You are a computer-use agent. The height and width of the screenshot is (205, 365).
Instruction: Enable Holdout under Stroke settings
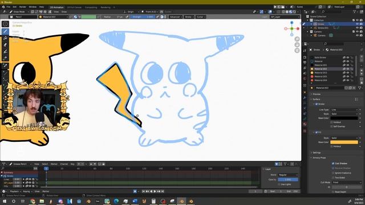(331, 122)
